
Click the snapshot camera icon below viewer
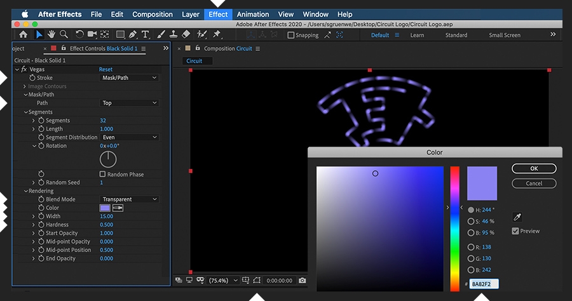(302, 280)
